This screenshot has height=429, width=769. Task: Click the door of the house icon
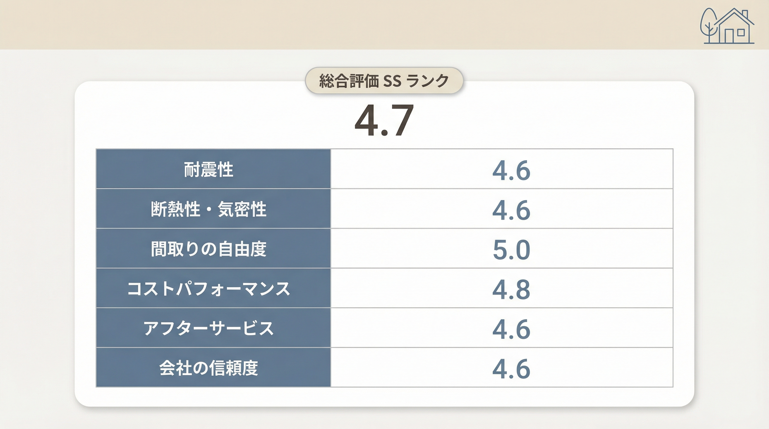coord(729,36)
